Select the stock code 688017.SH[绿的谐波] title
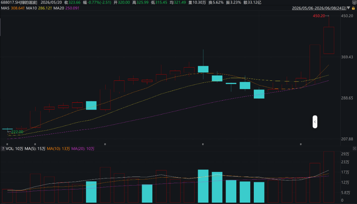 click(x=19, y=2)
